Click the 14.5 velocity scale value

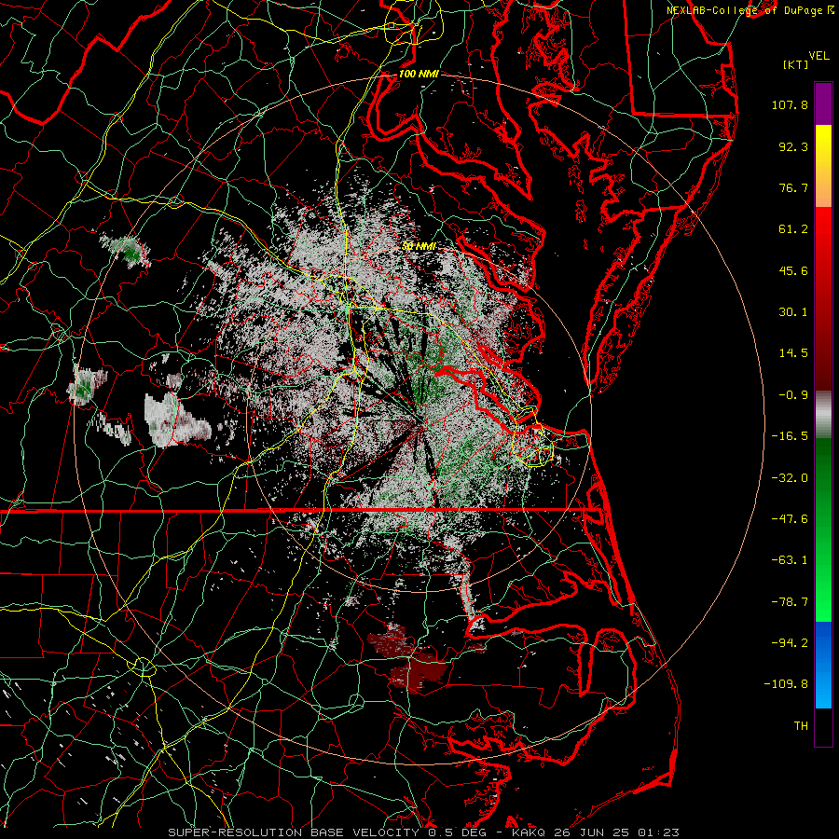tap(793, 353)
